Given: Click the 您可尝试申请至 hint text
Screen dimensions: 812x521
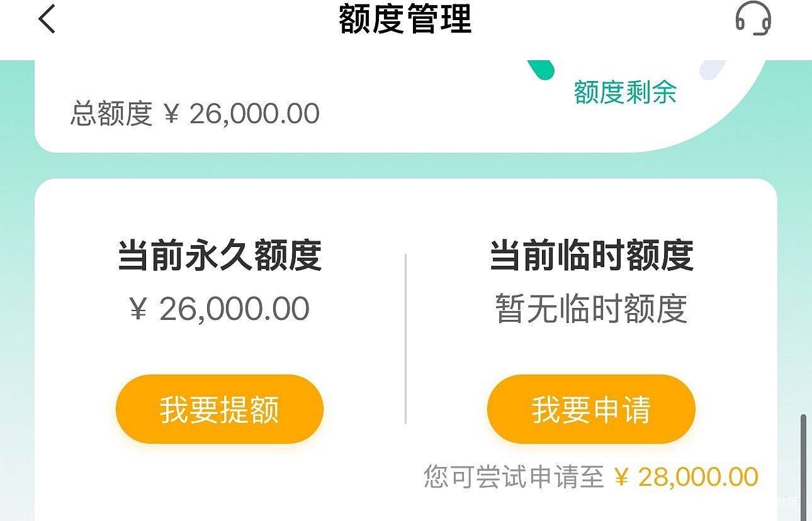Looking at the screenshot, I should tap(514, 477).
